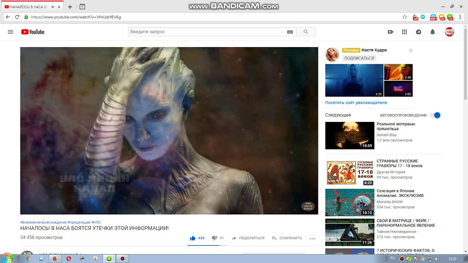Open the #НЛО hashtag link
Viewport: 468px width, 263px height.
[x=96, y=222]
